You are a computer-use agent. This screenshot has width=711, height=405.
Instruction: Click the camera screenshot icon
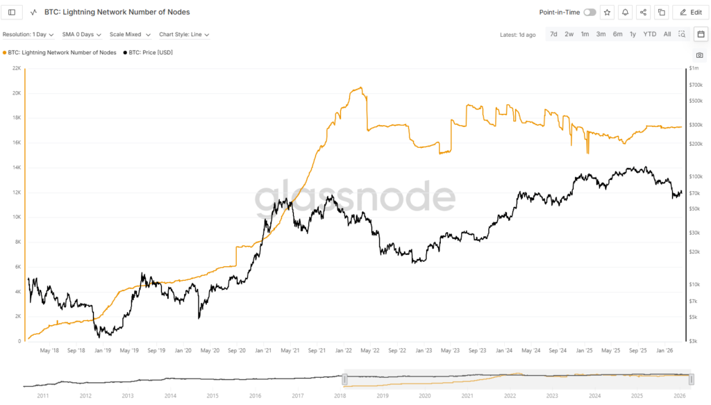coord(700,56)
